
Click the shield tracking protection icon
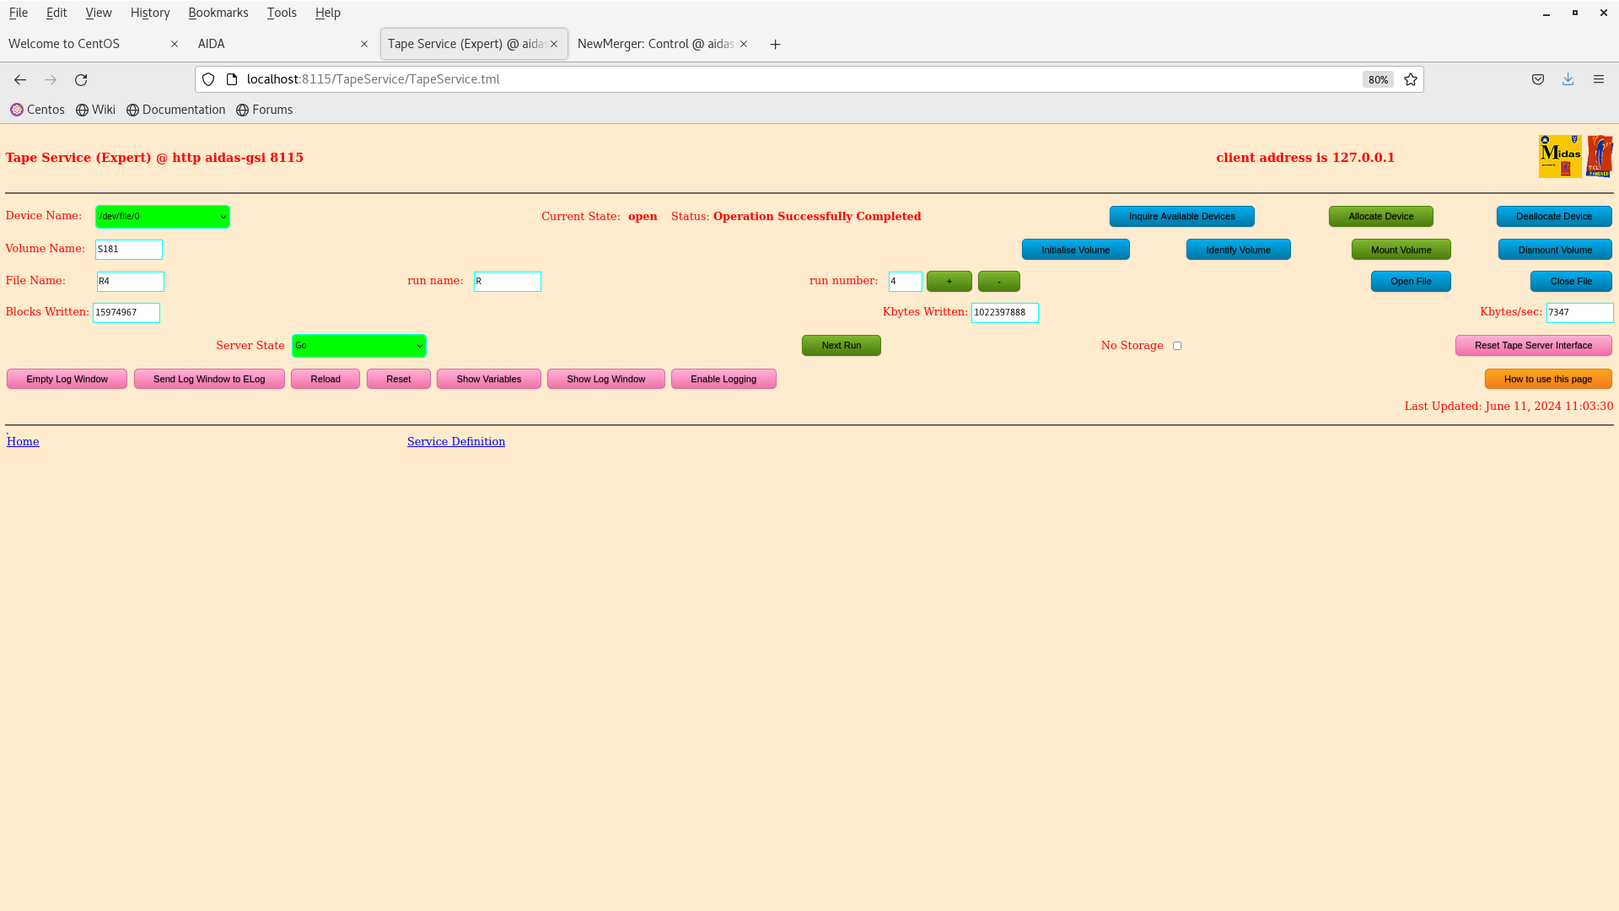point(208,79)
